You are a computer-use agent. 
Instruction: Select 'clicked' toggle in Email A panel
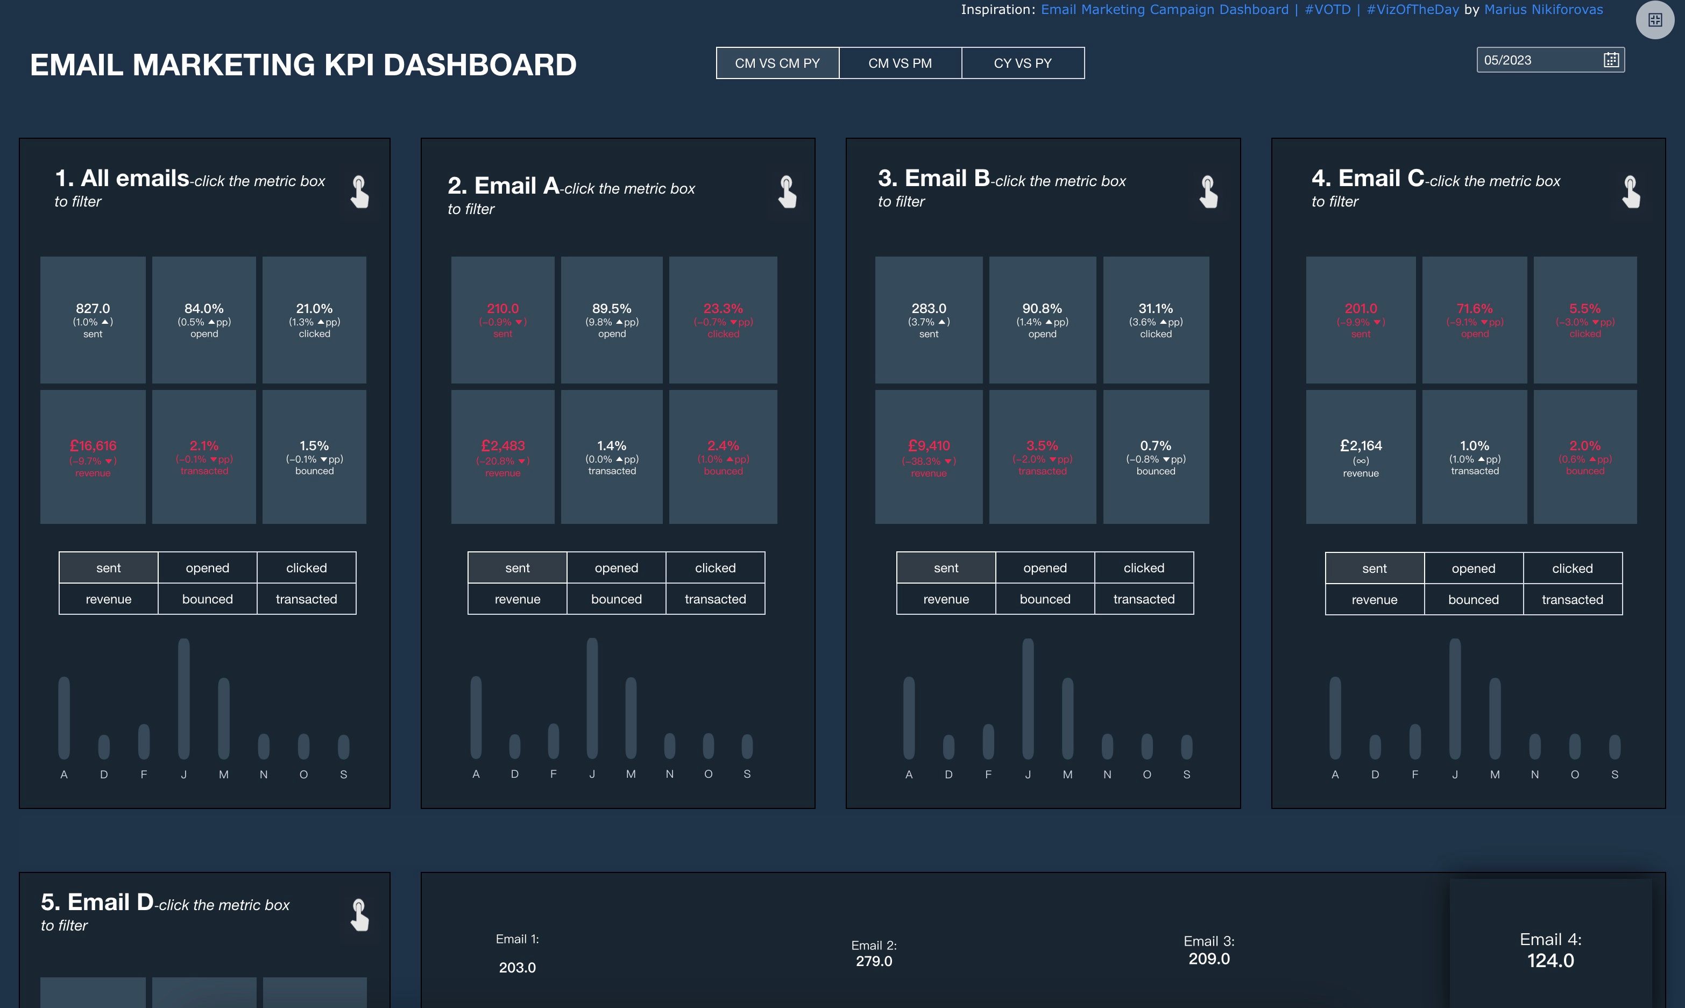pos(715,568)
